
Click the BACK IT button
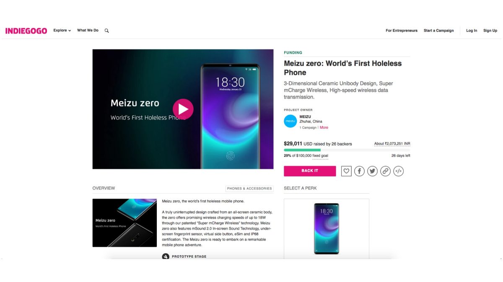pyautogui.click(x=310, y=171)
